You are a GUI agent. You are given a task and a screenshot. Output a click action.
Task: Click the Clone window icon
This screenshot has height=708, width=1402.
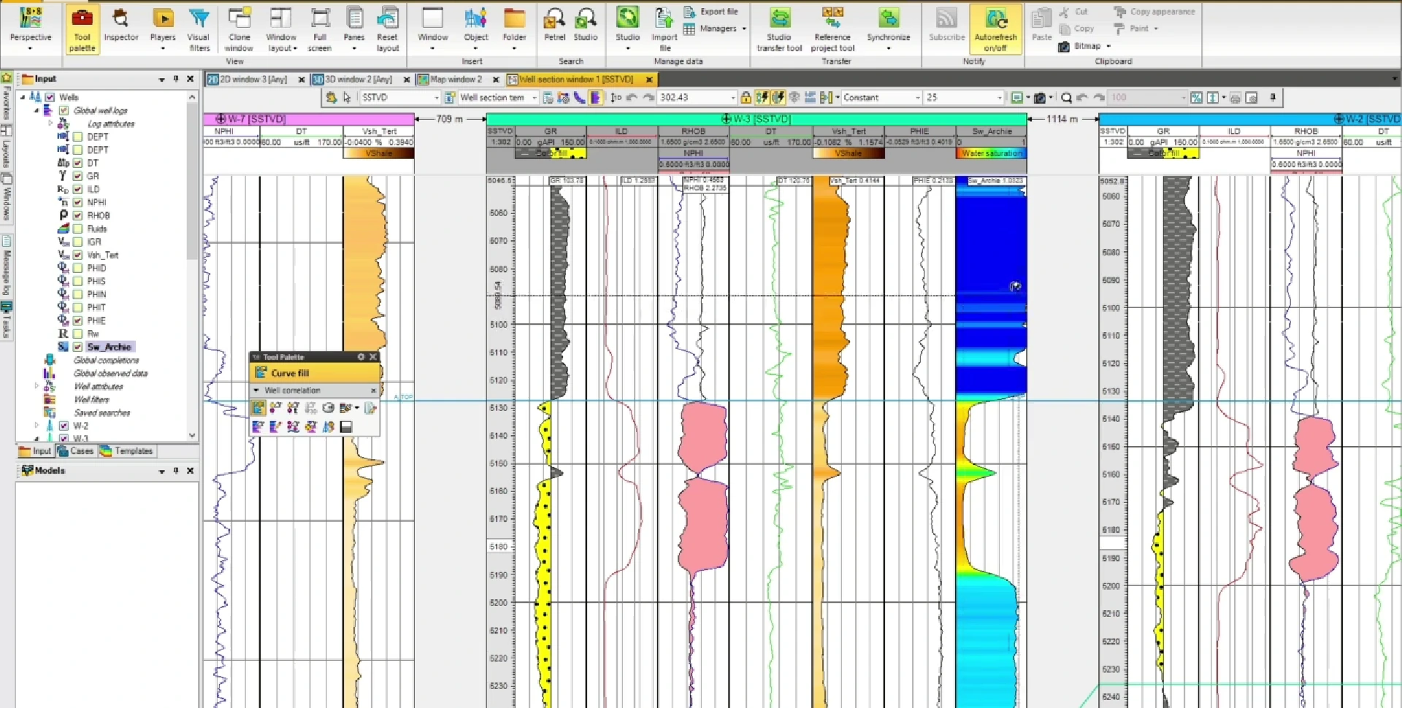click(x=239, y=29)
